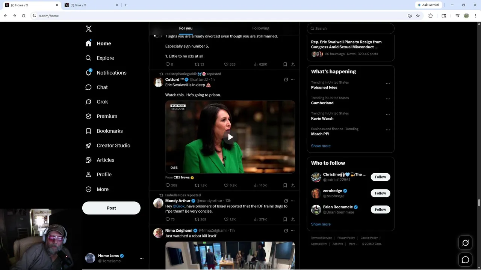Viewport: 481px width, 270px height.
Task: Open more options on Mandy Arthur post
Action: point(293,201)
